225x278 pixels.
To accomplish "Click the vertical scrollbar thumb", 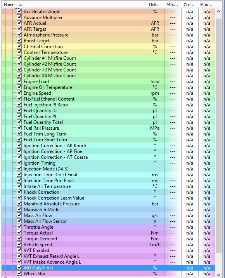I will [219, 136].
